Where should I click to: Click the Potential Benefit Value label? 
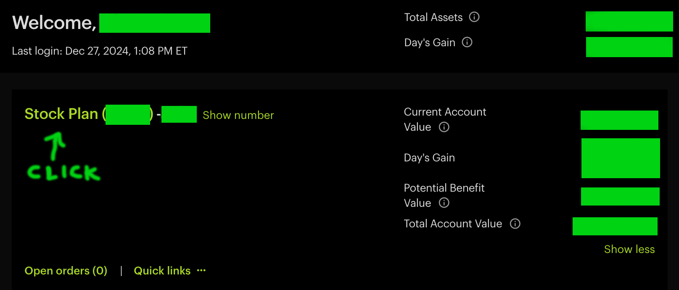(444, 195)
